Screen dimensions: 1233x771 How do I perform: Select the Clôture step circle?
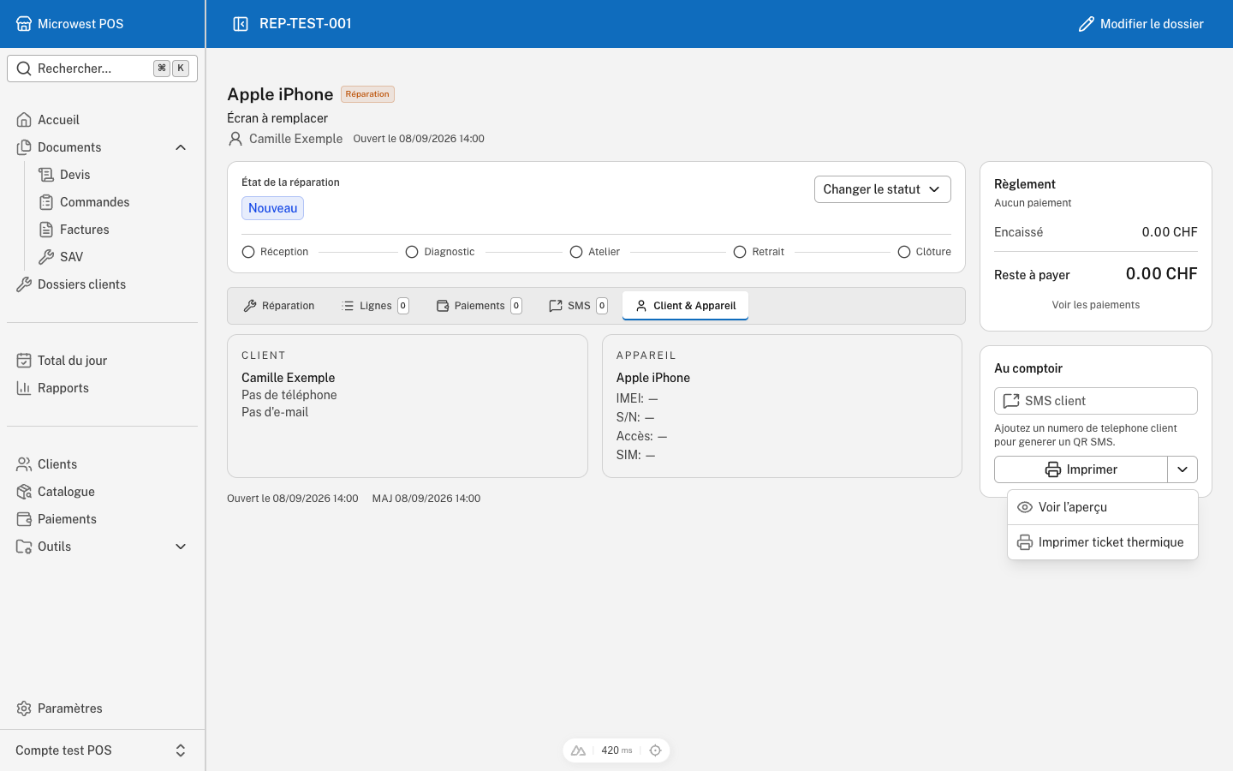(904, 252)
